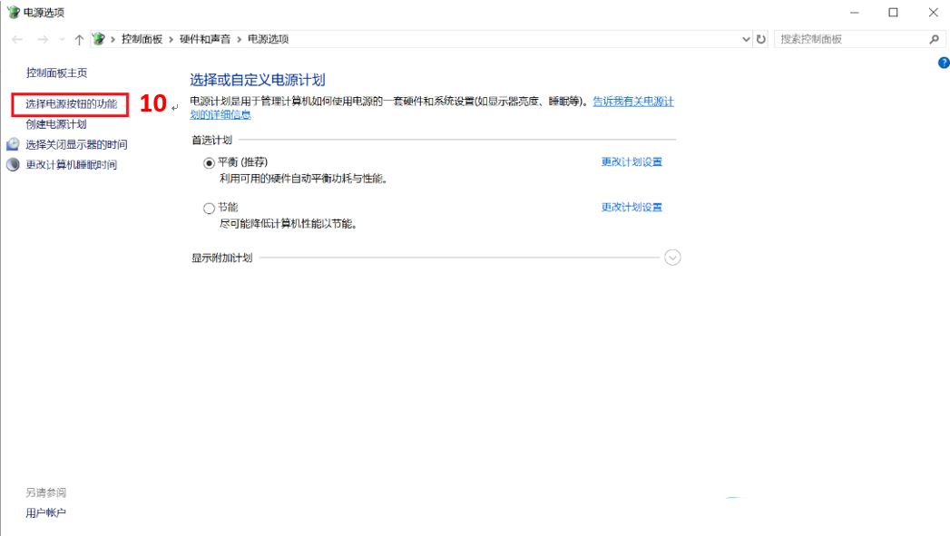The image size is (950, 536).
Task: Click the up-one-level arrow
Action: [80, 39]
